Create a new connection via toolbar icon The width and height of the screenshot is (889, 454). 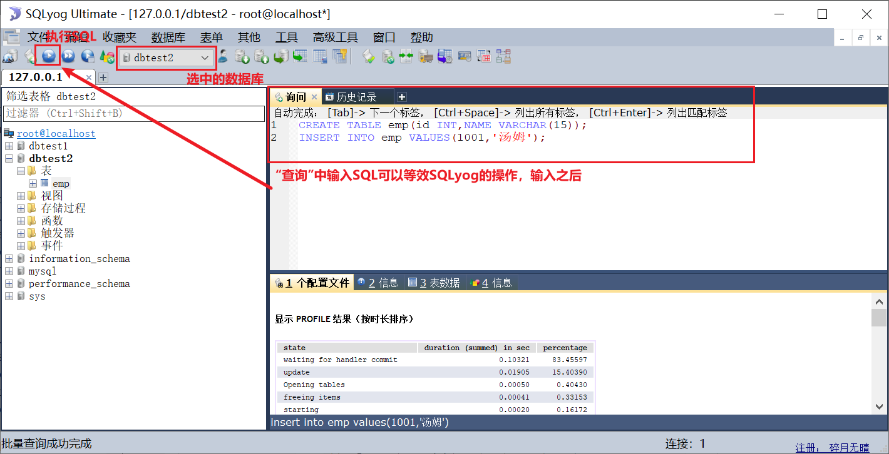pos(9,57)
